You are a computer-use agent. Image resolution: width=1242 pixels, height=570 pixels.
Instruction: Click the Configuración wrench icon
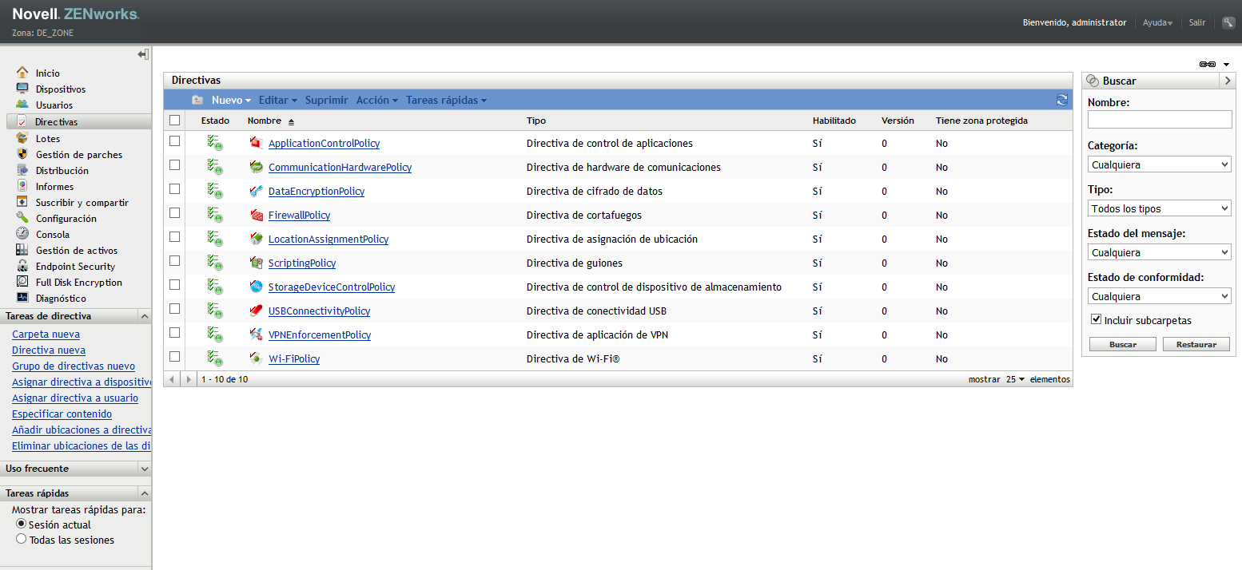pos(22,218)
